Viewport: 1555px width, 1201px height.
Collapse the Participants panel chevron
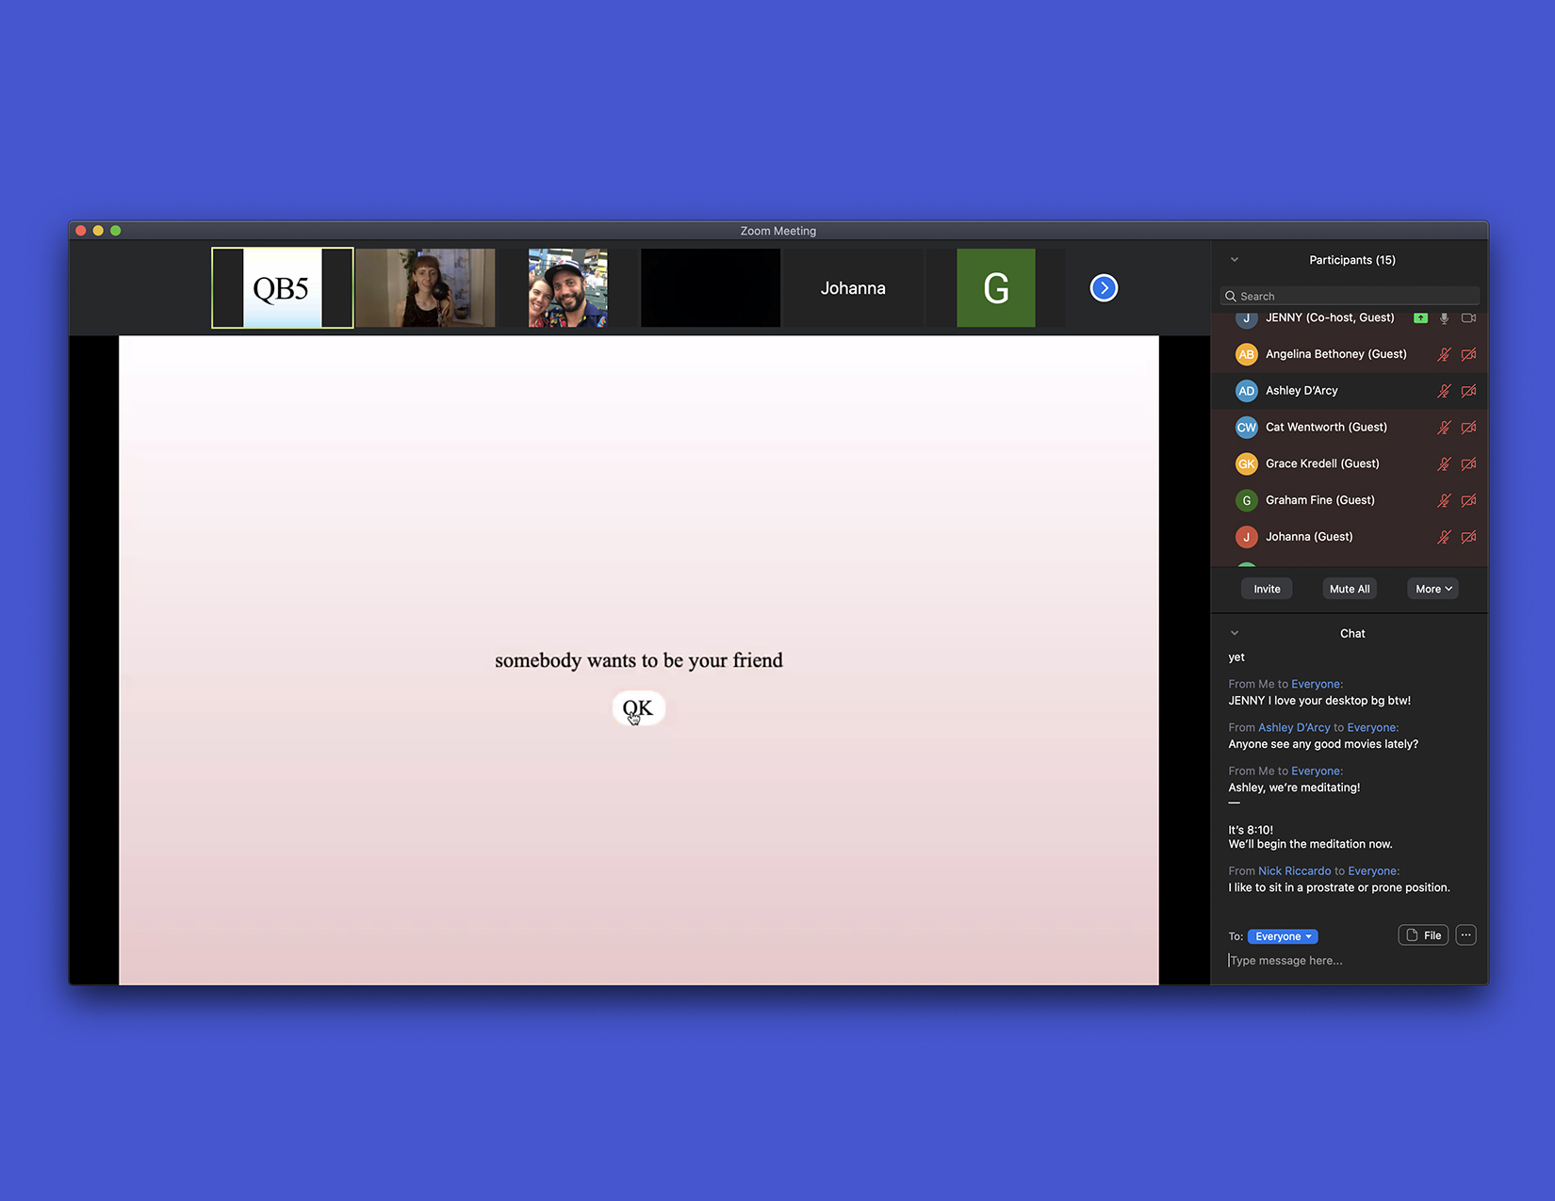pos(1235,260)
